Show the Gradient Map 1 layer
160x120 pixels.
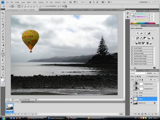(x=131, y=89)
